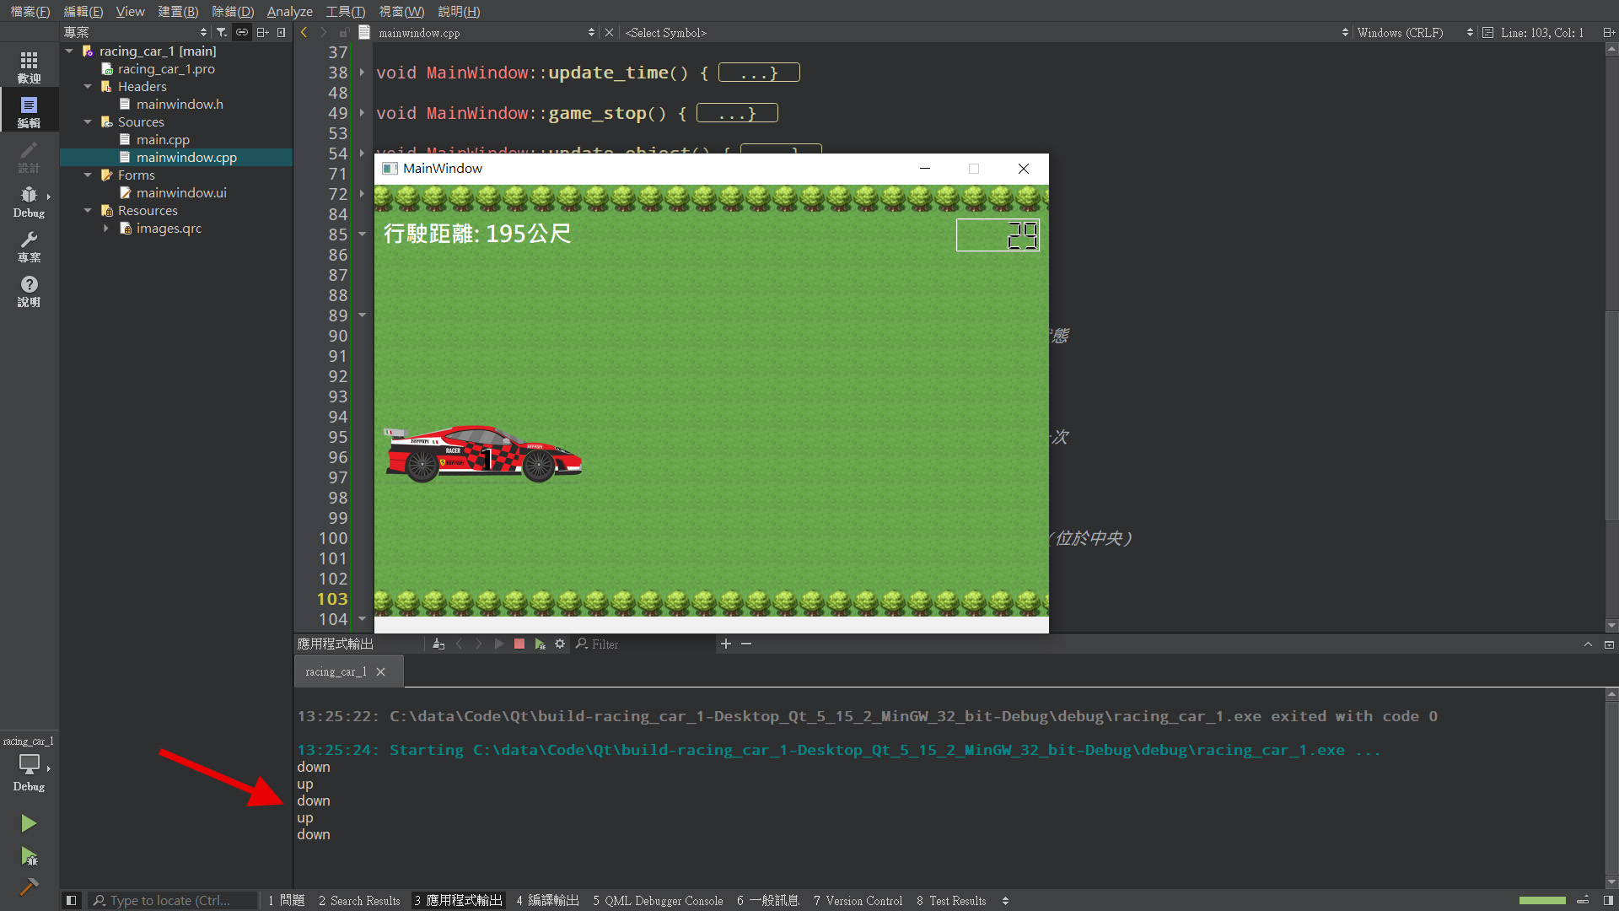Open the Welcome mode in the sidebar
This screenshot has width=1619, height=911.
click(x=29, y=67)
